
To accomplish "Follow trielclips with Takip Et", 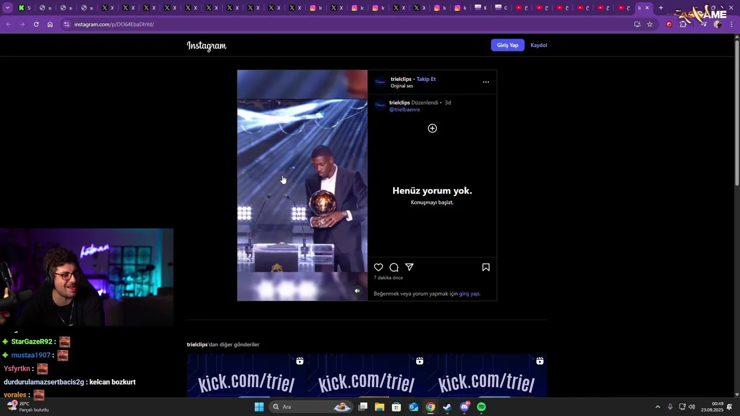I will 426,79.
